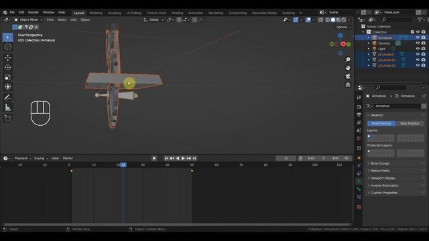The height and width of the screenshot is (241, 429).
Task: Open the viewport Options dropdown
Action: point(344,27)
